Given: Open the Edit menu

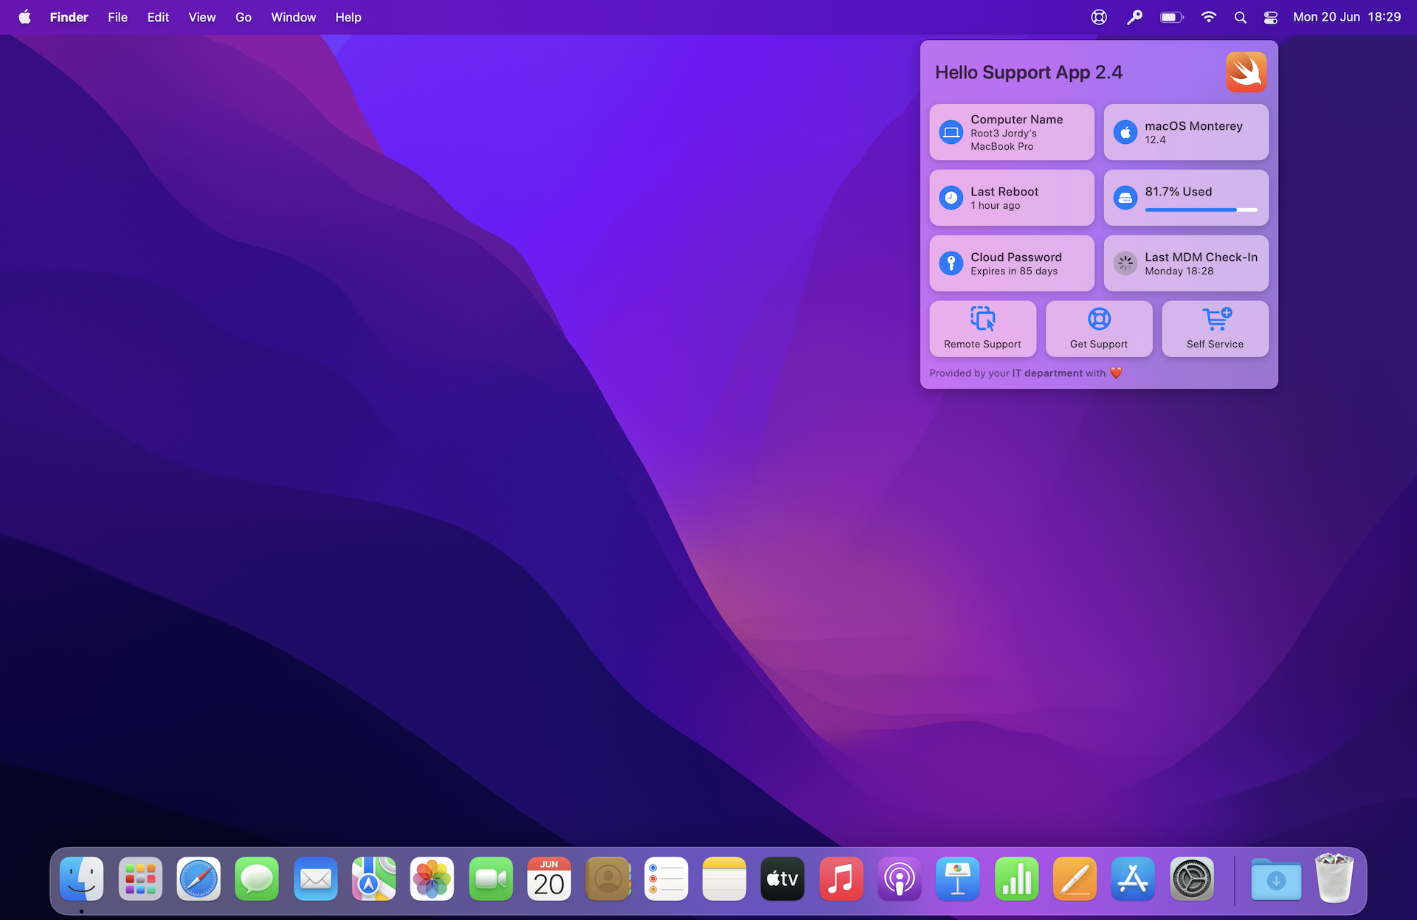Looking at the screenshot, I should coord(158,17).
